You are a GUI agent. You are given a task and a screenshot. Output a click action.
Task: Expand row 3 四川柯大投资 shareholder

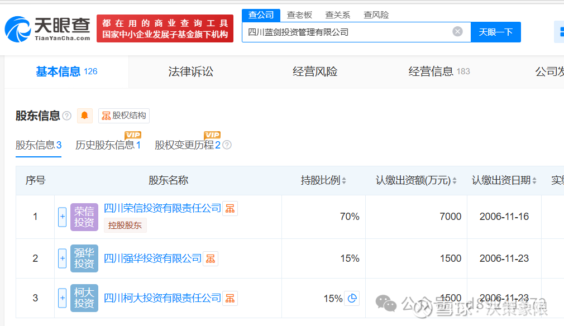62,298
